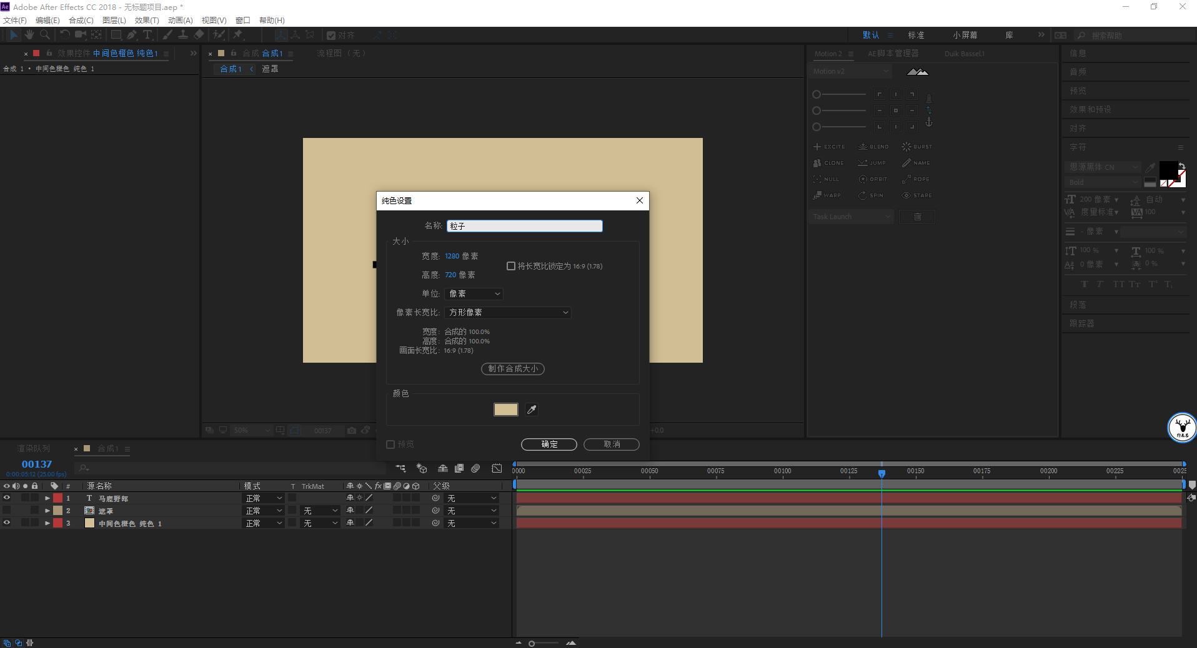This screenshot has width=1197, height=648.
Task: Click the first Motion 2 slider handle
Action: [x=817, y=94]
